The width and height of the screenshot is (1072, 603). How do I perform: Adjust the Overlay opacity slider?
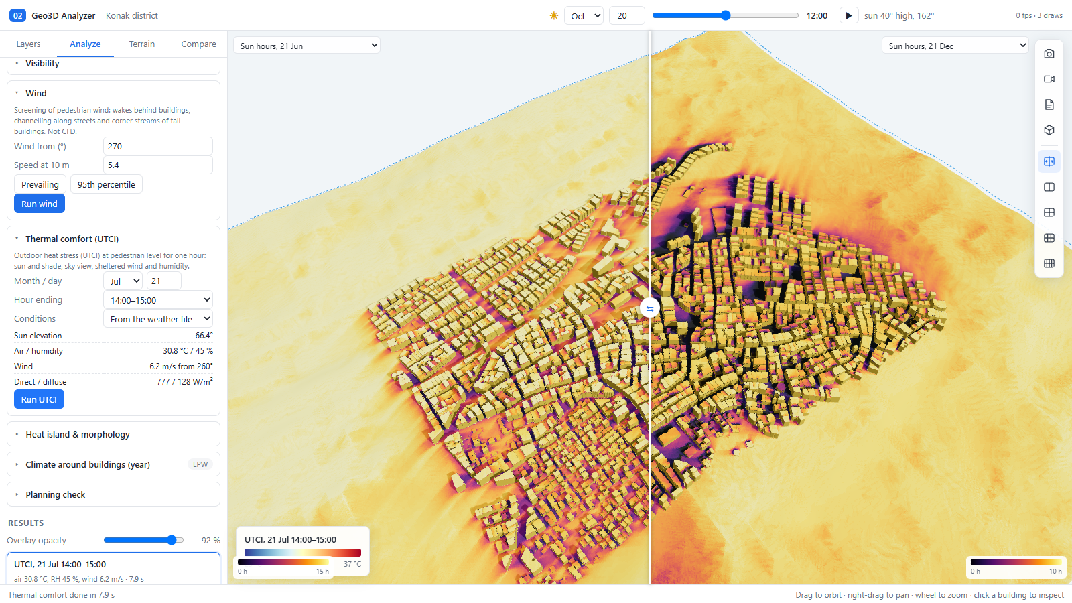click(x=144, y=540)
